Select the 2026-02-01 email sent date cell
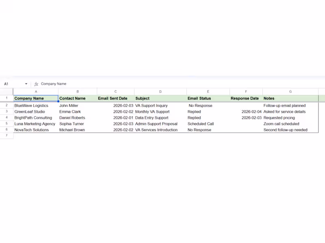Screen dimensions: 325x243 (123, 117)
